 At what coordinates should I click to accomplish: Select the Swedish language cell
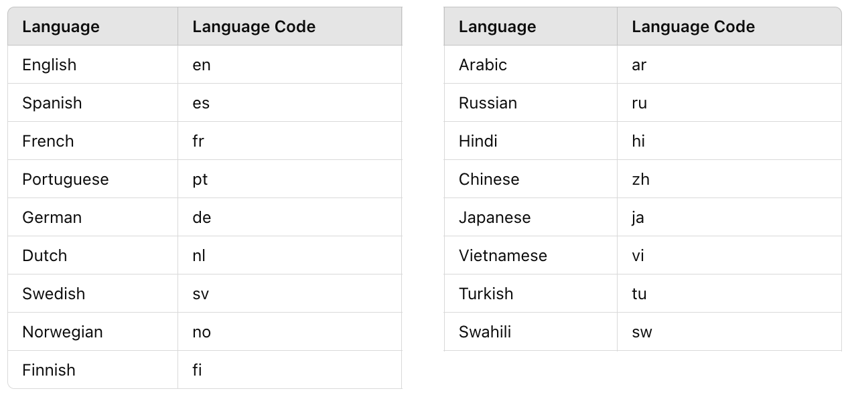point(54,294)
